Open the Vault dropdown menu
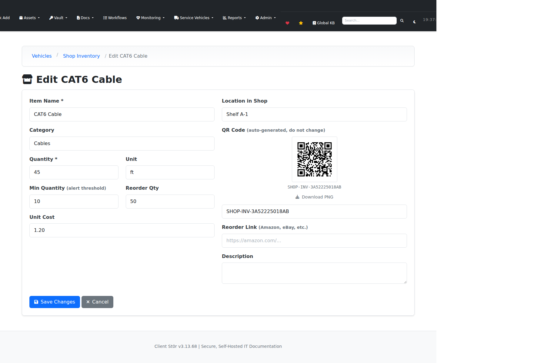This screenshot has width=547, height=363. point(58,18)
